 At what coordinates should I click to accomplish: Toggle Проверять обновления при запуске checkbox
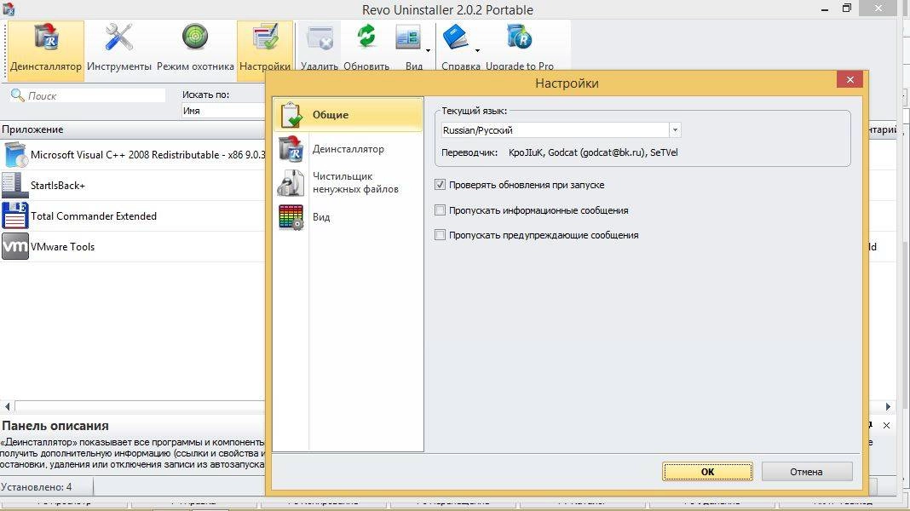[x=440, y=185]
